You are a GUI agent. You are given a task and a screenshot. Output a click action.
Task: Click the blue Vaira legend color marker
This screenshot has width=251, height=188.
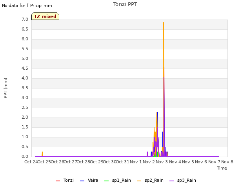click(x=82, y=181)
